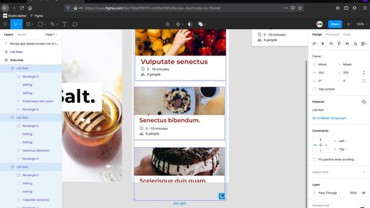Click the browser Back button
This screenshot has width=370, height=208.
5,8
